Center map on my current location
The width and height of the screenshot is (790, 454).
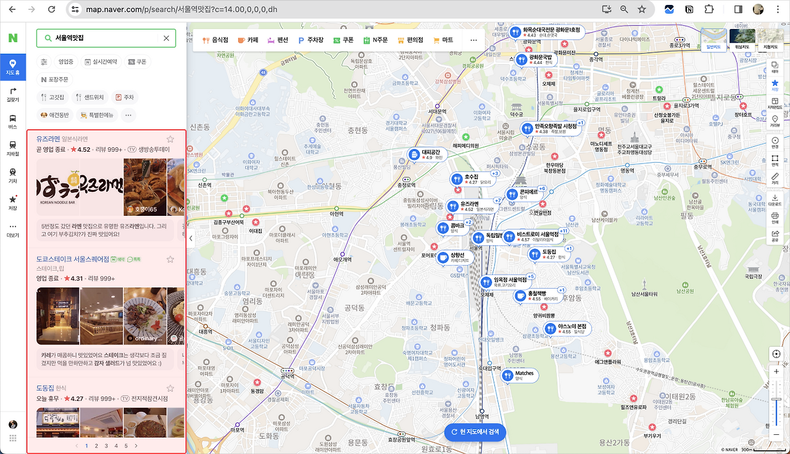(x=776, y=354)
